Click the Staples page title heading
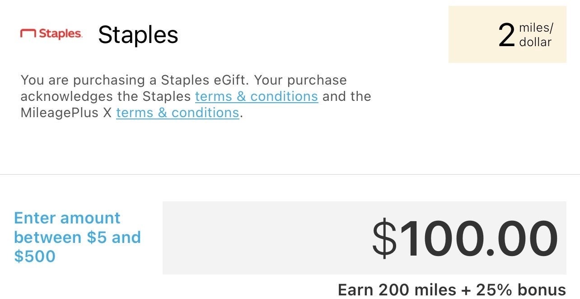 (137, 34)
